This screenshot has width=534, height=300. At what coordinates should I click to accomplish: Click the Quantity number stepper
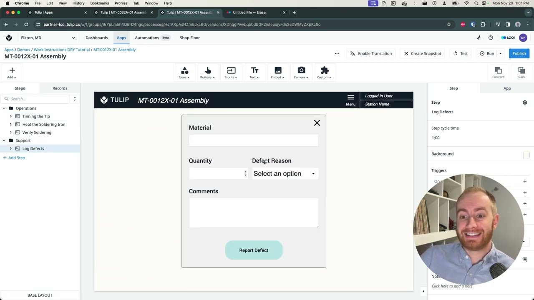[x=245, y=174]
